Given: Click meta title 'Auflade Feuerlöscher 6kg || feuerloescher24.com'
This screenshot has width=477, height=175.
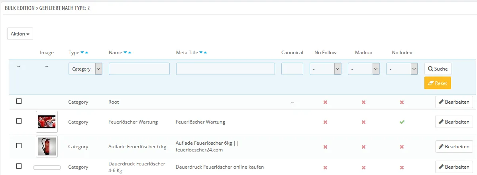Looking at the screenshot, I should [x=207, y=146].
